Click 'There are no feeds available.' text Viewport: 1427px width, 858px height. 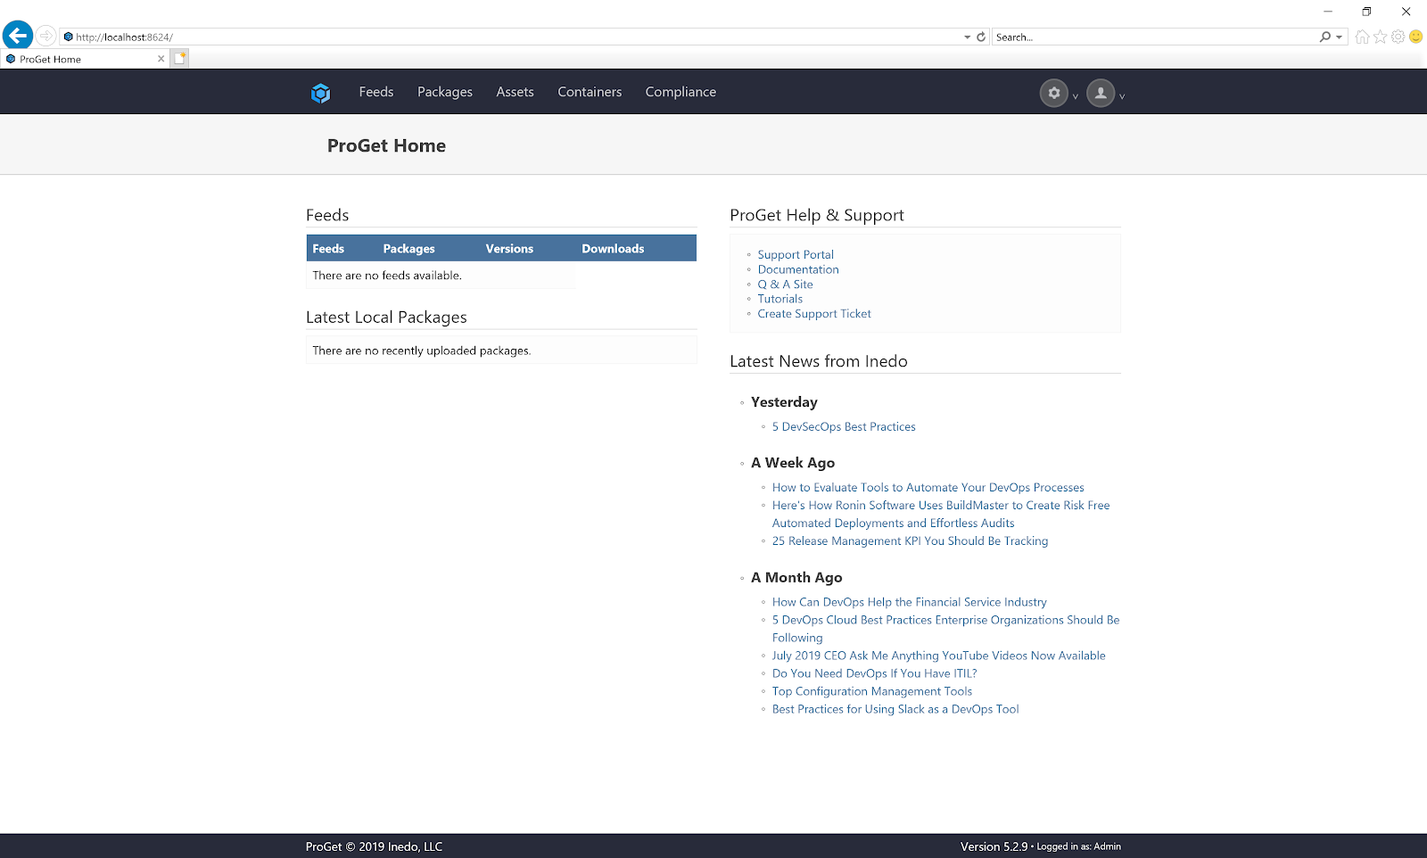(x=387, y=276)
